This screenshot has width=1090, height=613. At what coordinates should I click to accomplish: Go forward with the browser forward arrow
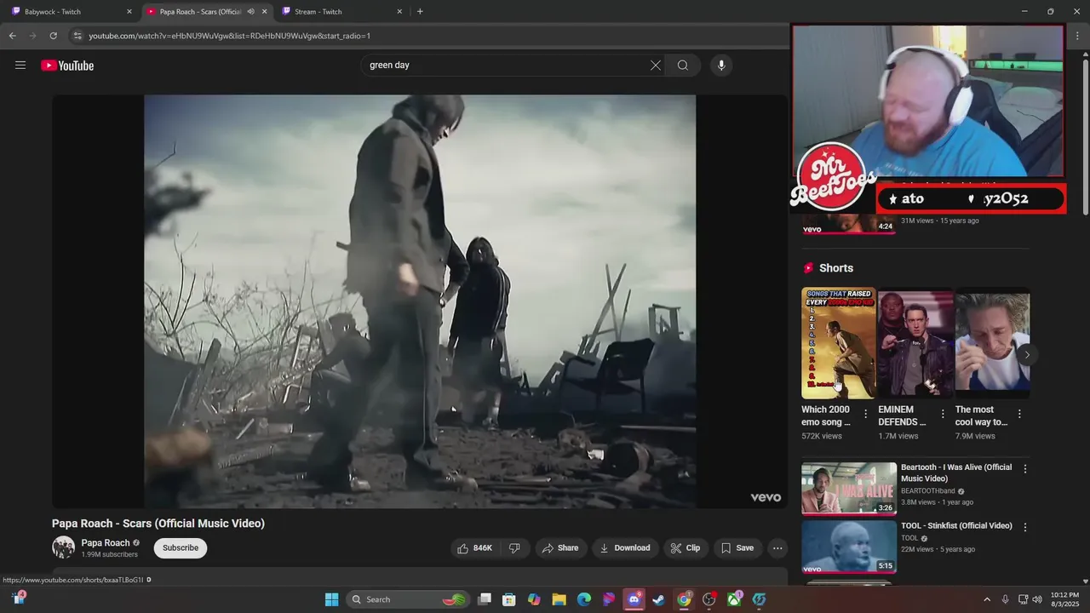32,36
